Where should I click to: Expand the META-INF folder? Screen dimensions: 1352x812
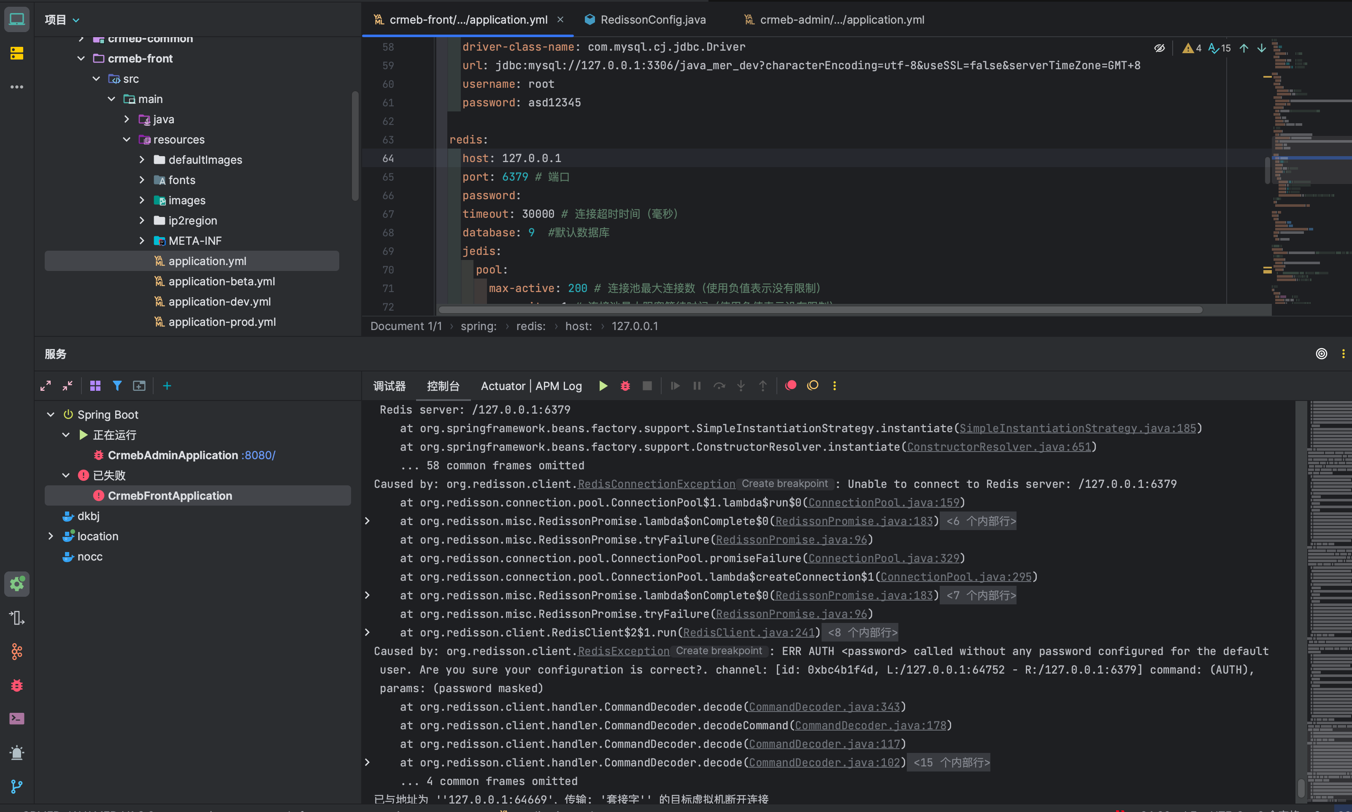click(x=142, y=240)
